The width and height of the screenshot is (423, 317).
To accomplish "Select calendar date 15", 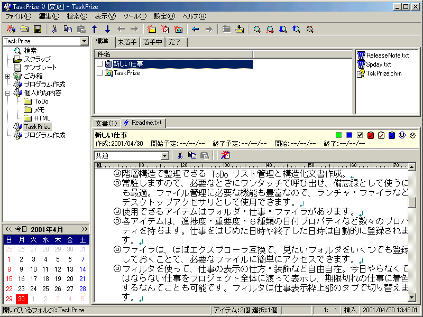I will [9, 279].
